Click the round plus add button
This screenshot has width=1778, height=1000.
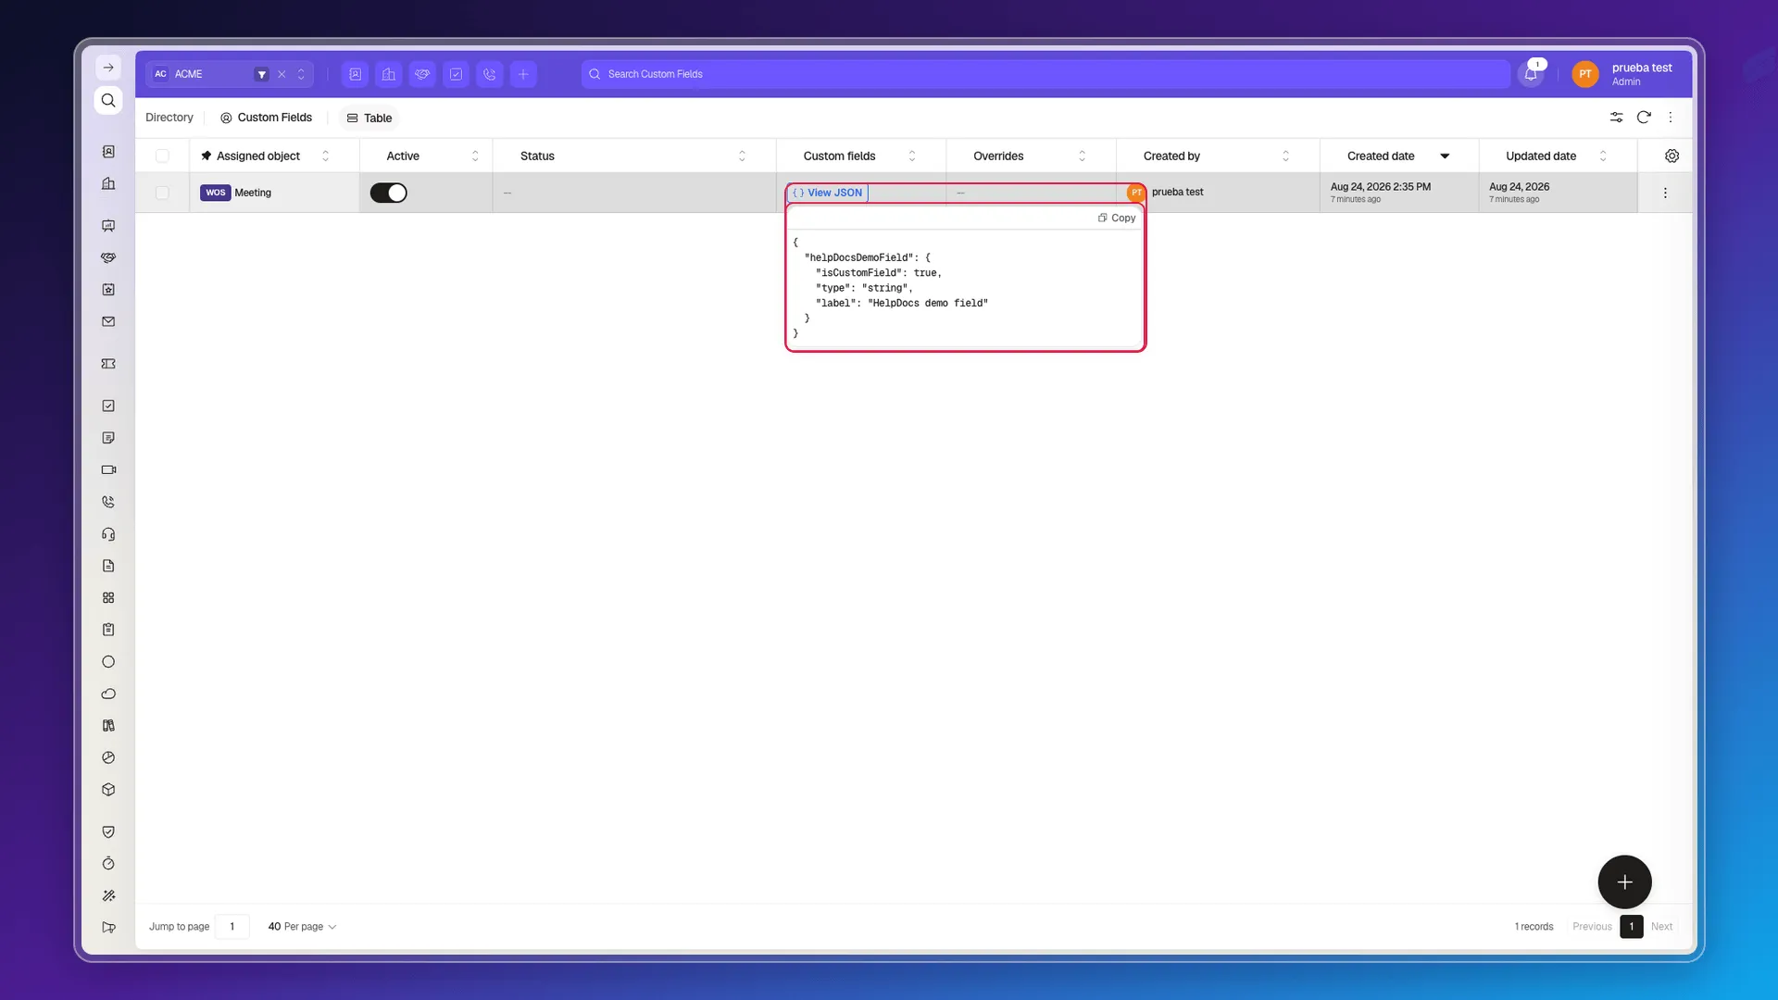tap(1624, 882)
